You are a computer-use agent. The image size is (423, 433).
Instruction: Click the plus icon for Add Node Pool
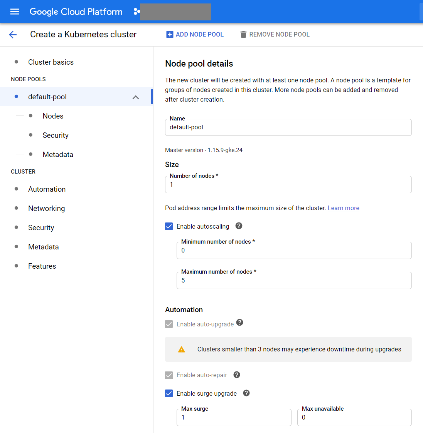pos(170,35)
